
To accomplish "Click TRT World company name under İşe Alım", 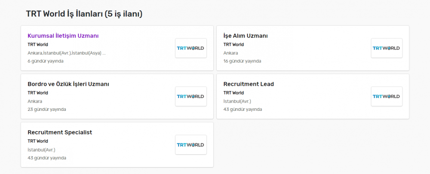I will point(233,45).
